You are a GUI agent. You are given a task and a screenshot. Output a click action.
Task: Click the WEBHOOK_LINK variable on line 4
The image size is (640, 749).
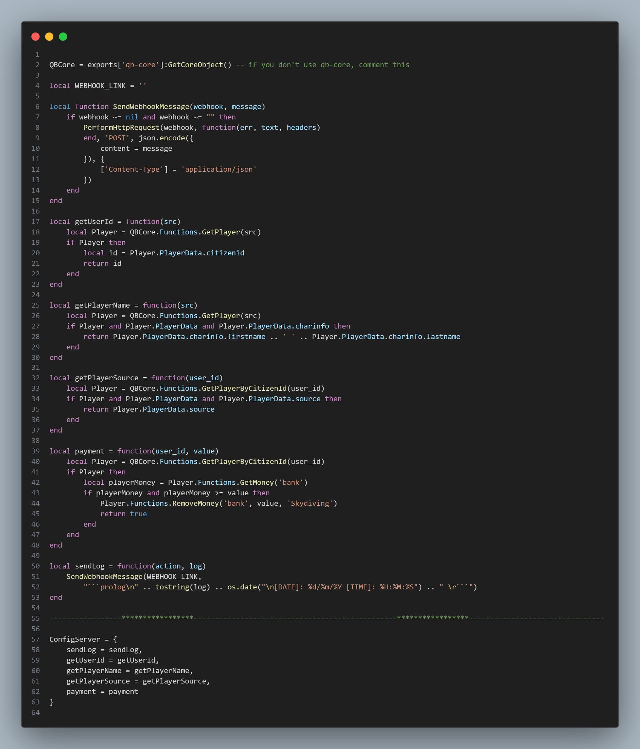pyautogui.click(x=100, y=86)
